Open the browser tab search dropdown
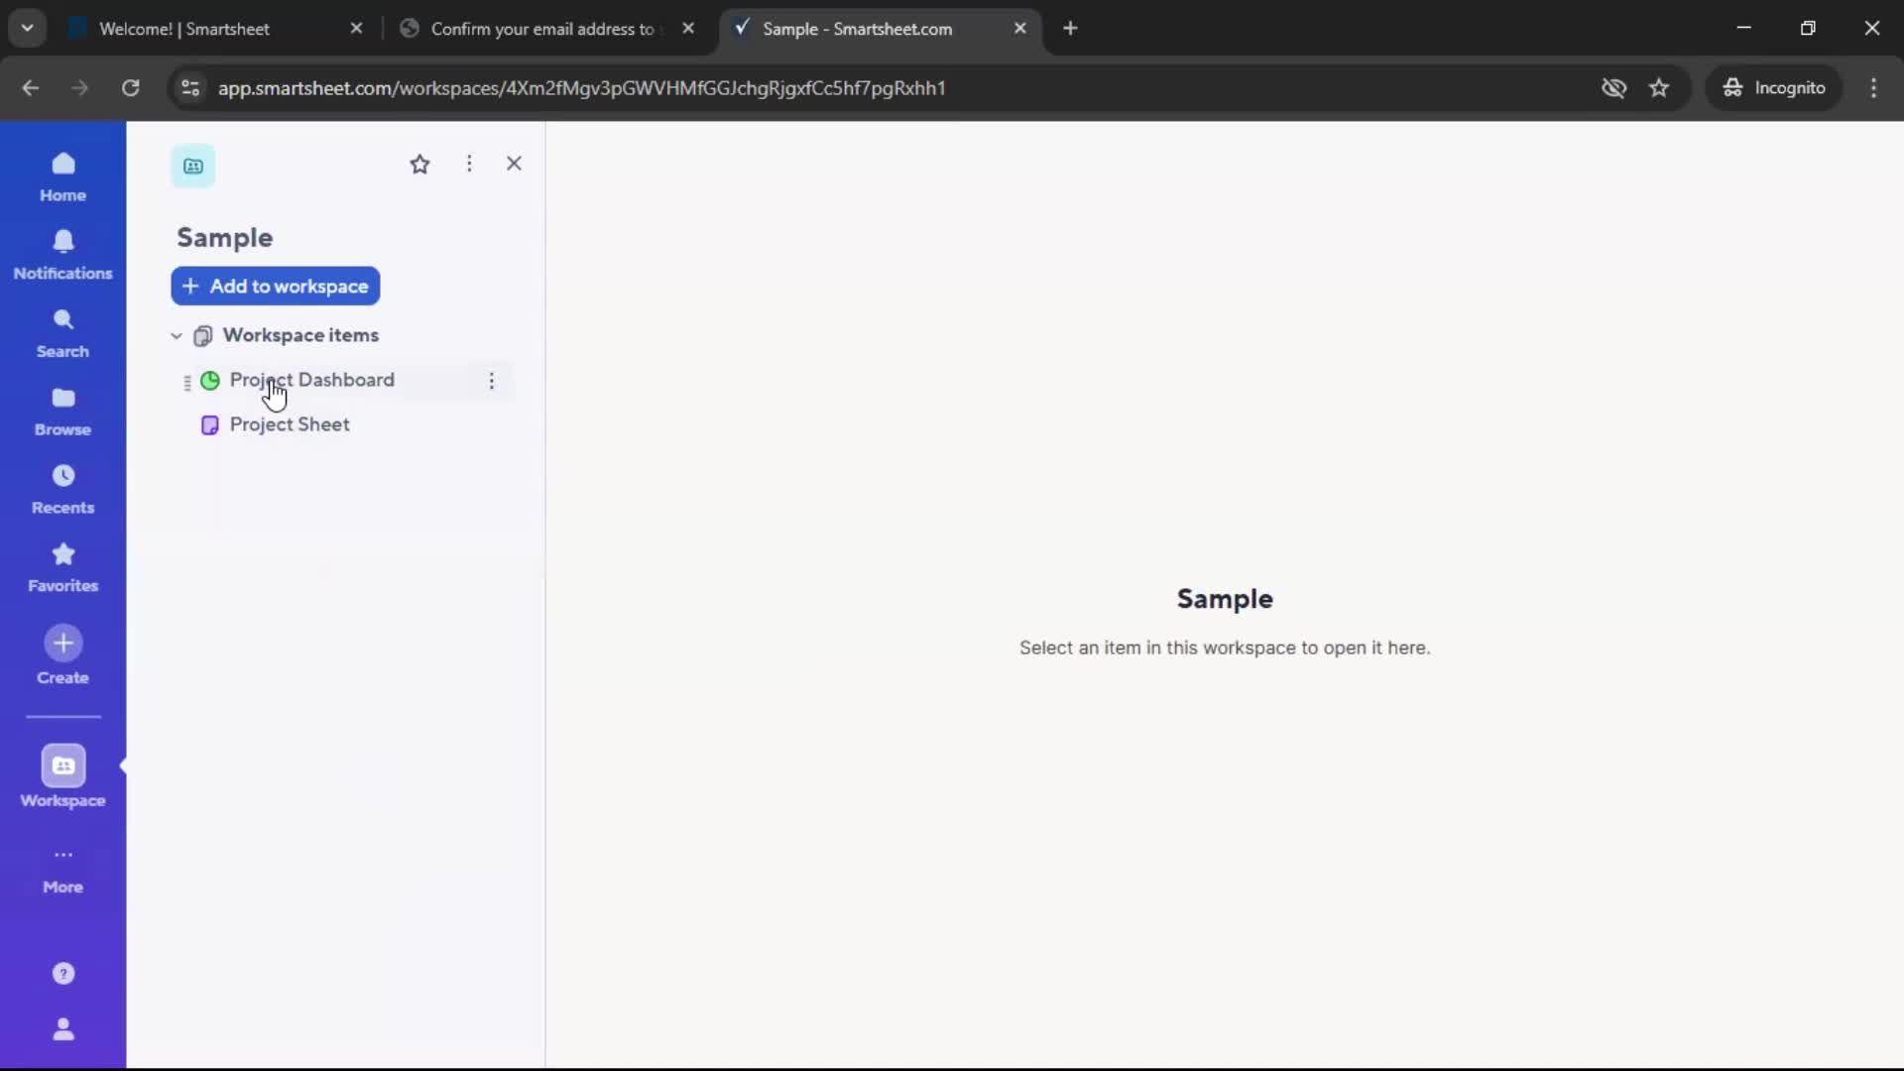The image size is (1904, 1071). (x=27, y=28)
